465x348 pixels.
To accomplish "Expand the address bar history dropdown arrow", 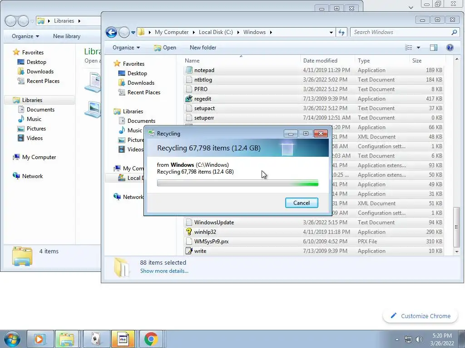I will pos(331,32).
